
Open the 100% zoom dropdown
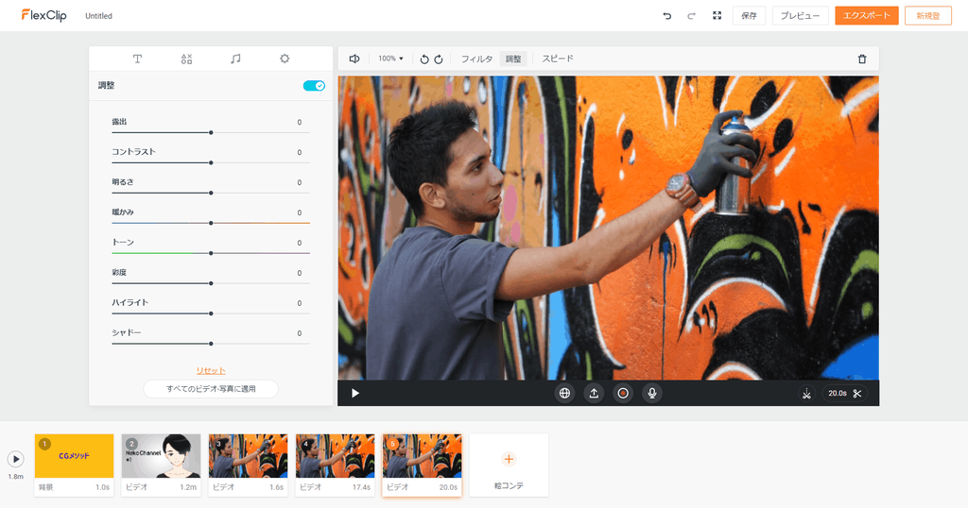click(x=390, y=59)
